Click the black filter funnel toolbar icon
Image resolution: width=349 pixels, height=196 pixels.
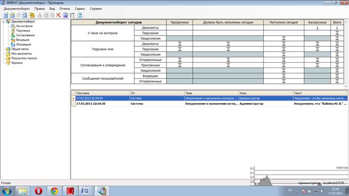72,15
